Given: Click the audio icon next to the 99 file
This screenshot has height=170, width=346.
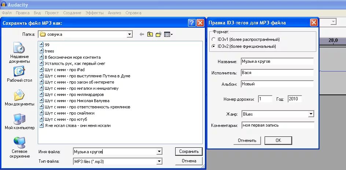Looking at the screenshot, I should (41, 45).
